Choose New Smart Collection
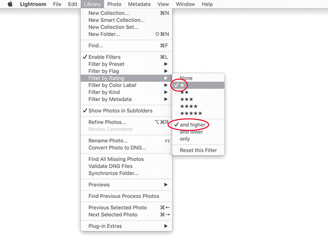Viewport: 328px width, 238px height. (116, 20)
